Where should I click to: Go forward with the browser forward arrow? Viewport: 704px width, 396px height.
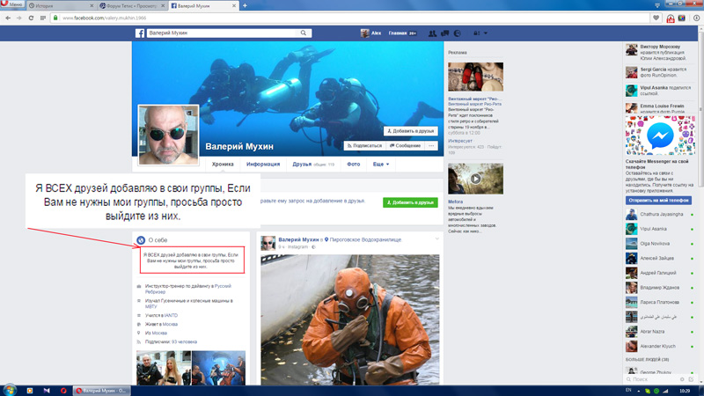(18, 18)
